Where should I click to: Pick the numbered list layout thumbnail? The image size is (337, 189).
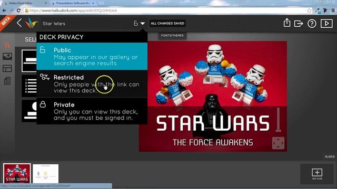(x=29, y=86)
